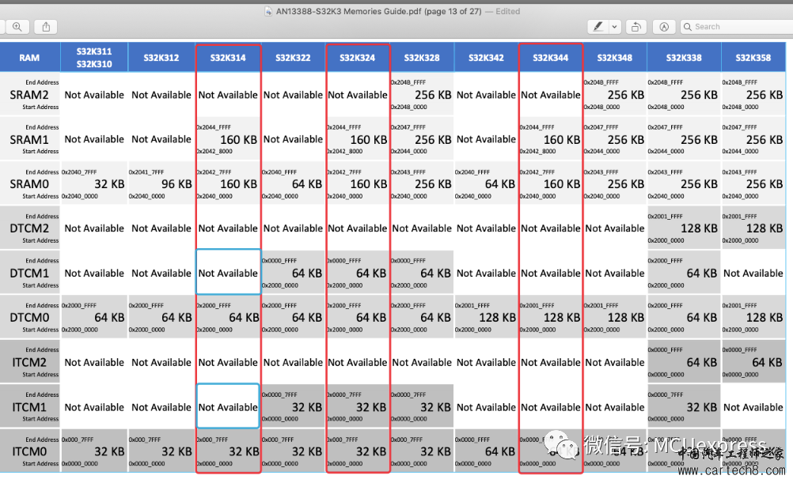This screenshot has width=793, height=483.
Task: Click 128 KB for S32K342 in the DTCM0 row
Action: click(498, 318)
